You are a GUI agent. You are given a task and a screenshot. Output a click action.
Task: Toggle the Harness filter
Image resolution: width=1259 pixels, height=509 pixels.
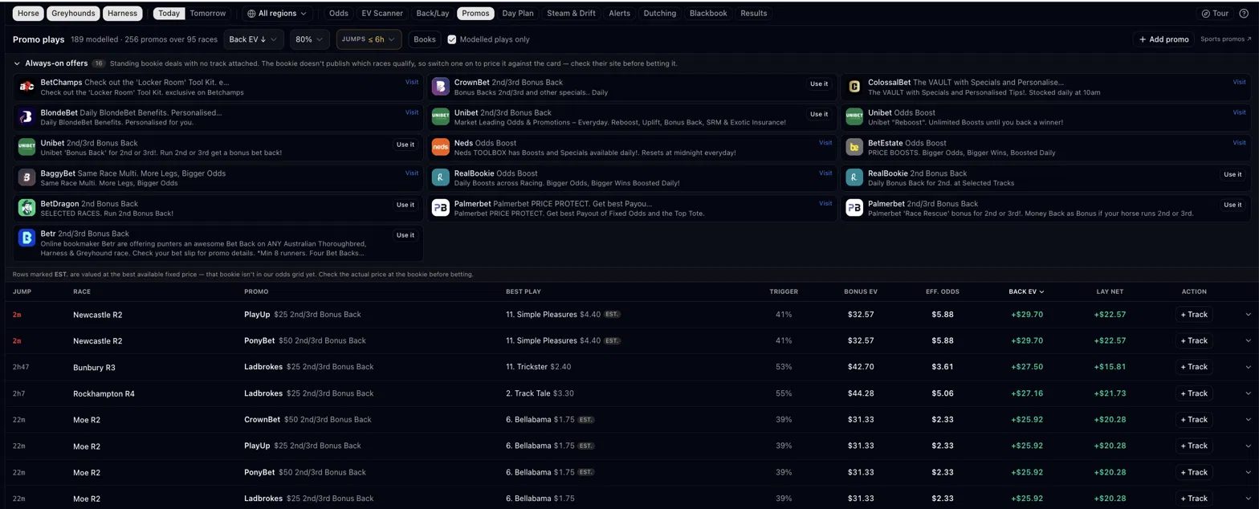pyautogui.click(x=123, y=14)
